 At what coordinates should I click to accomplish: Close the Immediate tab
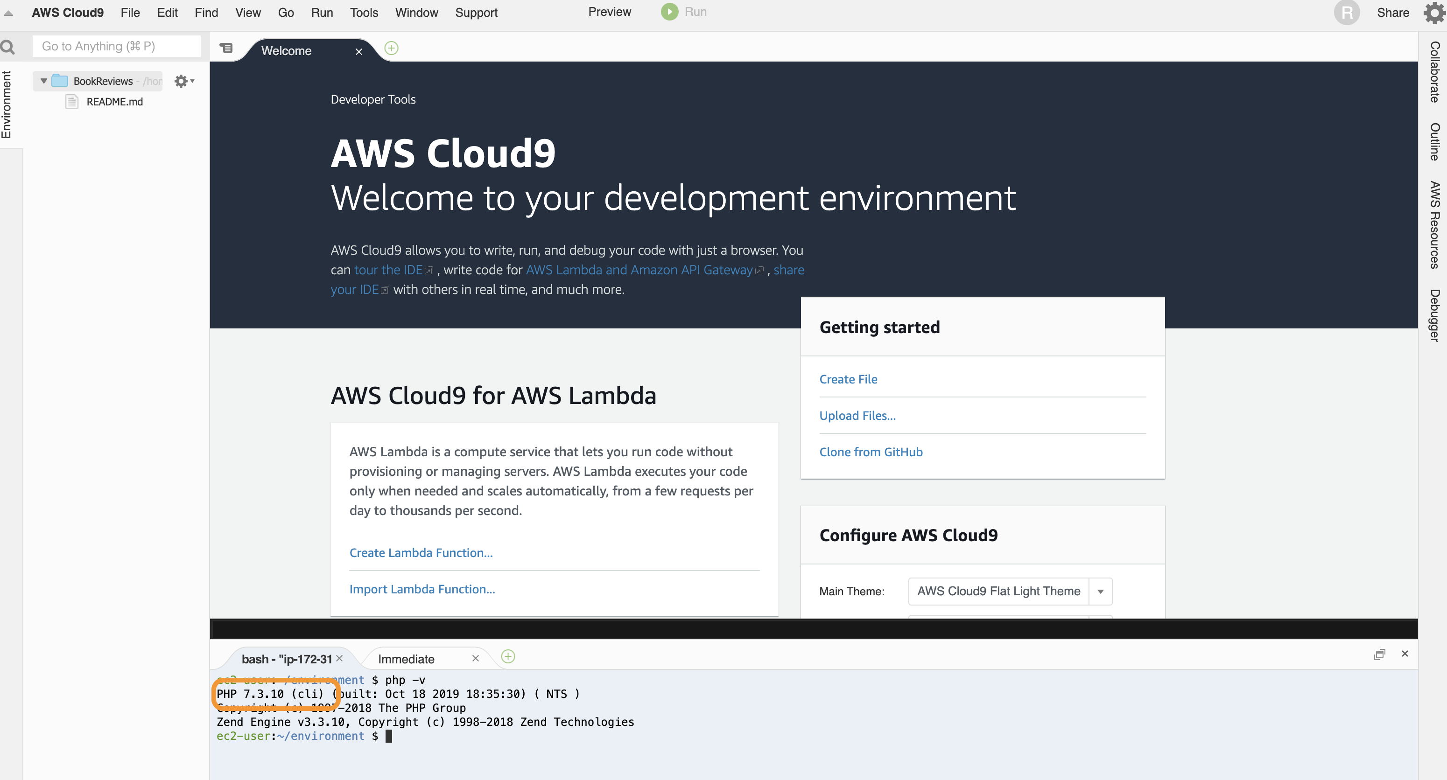pos(475,658)
